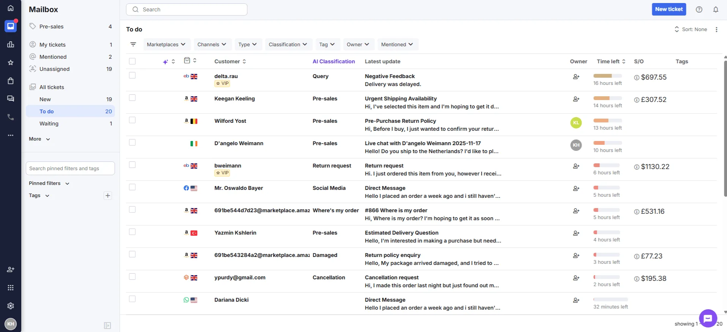Sort tickets by the Customer column
This screenshot has width=727, height=332.
pyautogui.click(x=230, y=61)
